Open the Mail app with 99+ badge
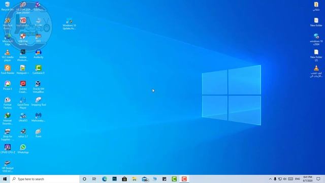Screen dimensions: 325x183 point(145,179)
